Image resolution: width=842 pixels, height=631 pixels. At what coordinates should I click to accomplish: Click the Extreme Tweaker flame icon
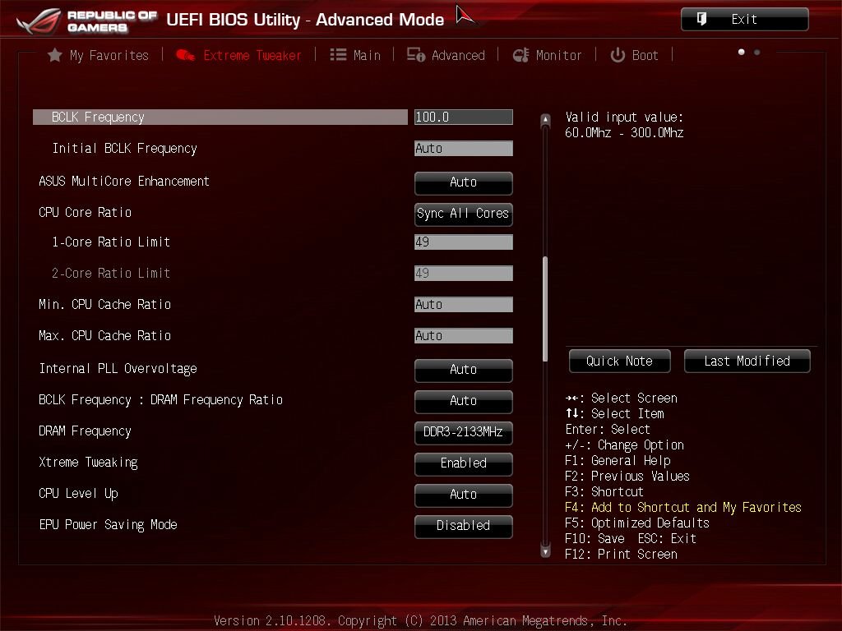click(186, 55)
